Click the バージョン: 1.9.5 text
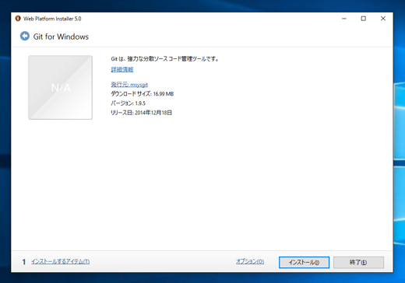 [128, 103]
